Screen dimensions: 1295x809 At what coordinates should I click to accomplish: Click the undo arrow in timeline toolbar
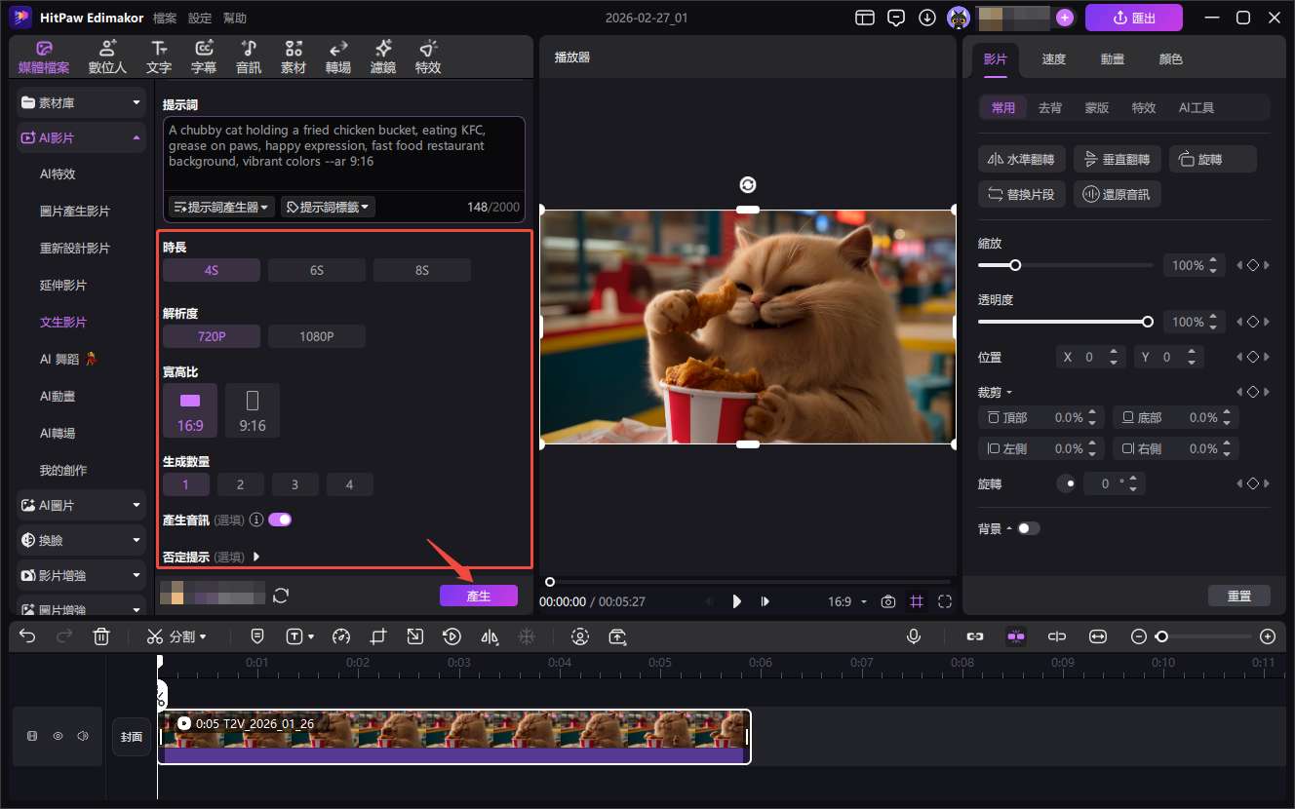coord(27,636)
